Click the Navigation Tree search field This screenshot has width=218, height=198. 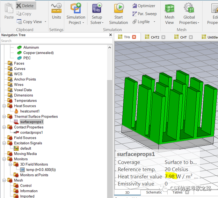[x=57, y=41]
